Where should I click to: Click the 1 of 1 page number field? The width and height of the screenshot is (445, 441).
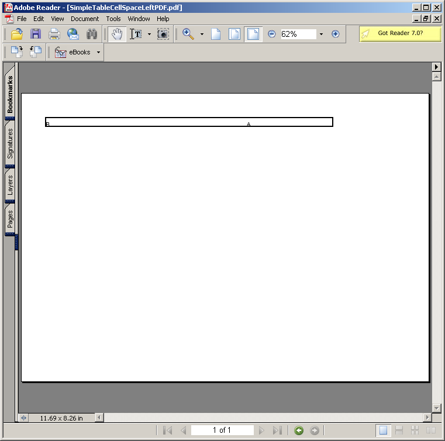[222, 430]
